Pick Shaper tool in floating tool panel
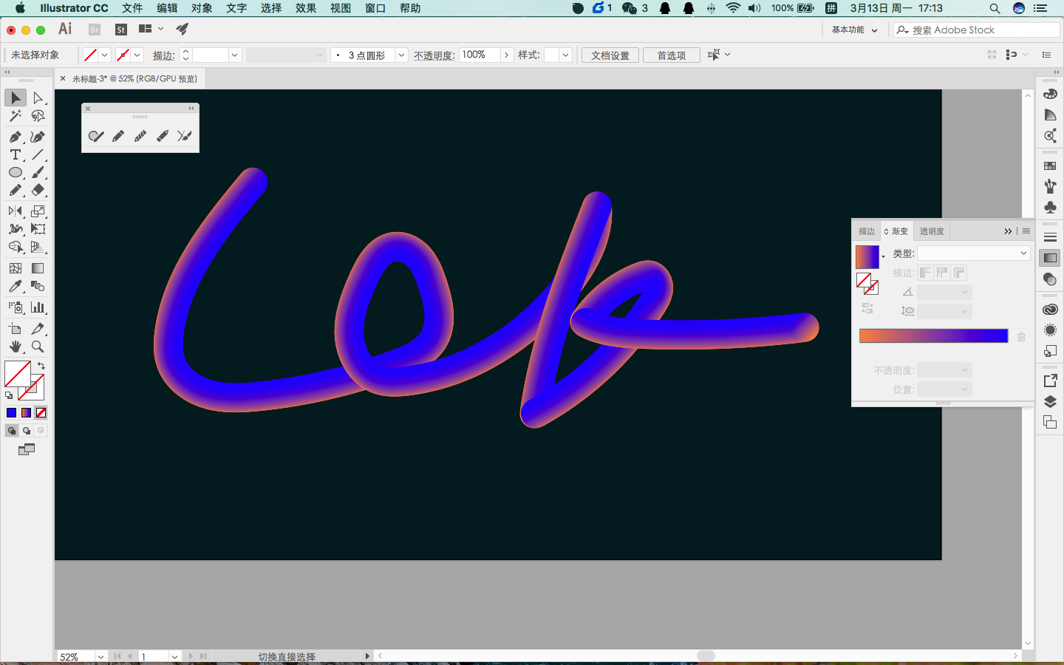Image resolution: width=1064 pixels, height=665 pixels. click(x=96, y=135)
